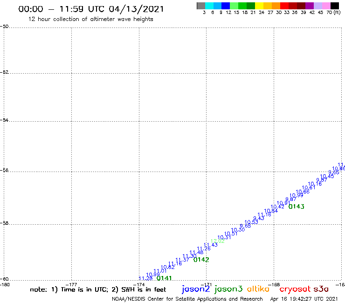345x303 pixels.
Task: Click the 11.01 wave height value
Action: point(160,271)
